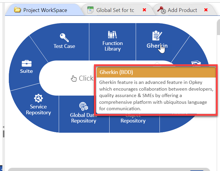Screen dimensions: 220x171
Task: Click the Function Library books icon
Action: coord(112,34)
